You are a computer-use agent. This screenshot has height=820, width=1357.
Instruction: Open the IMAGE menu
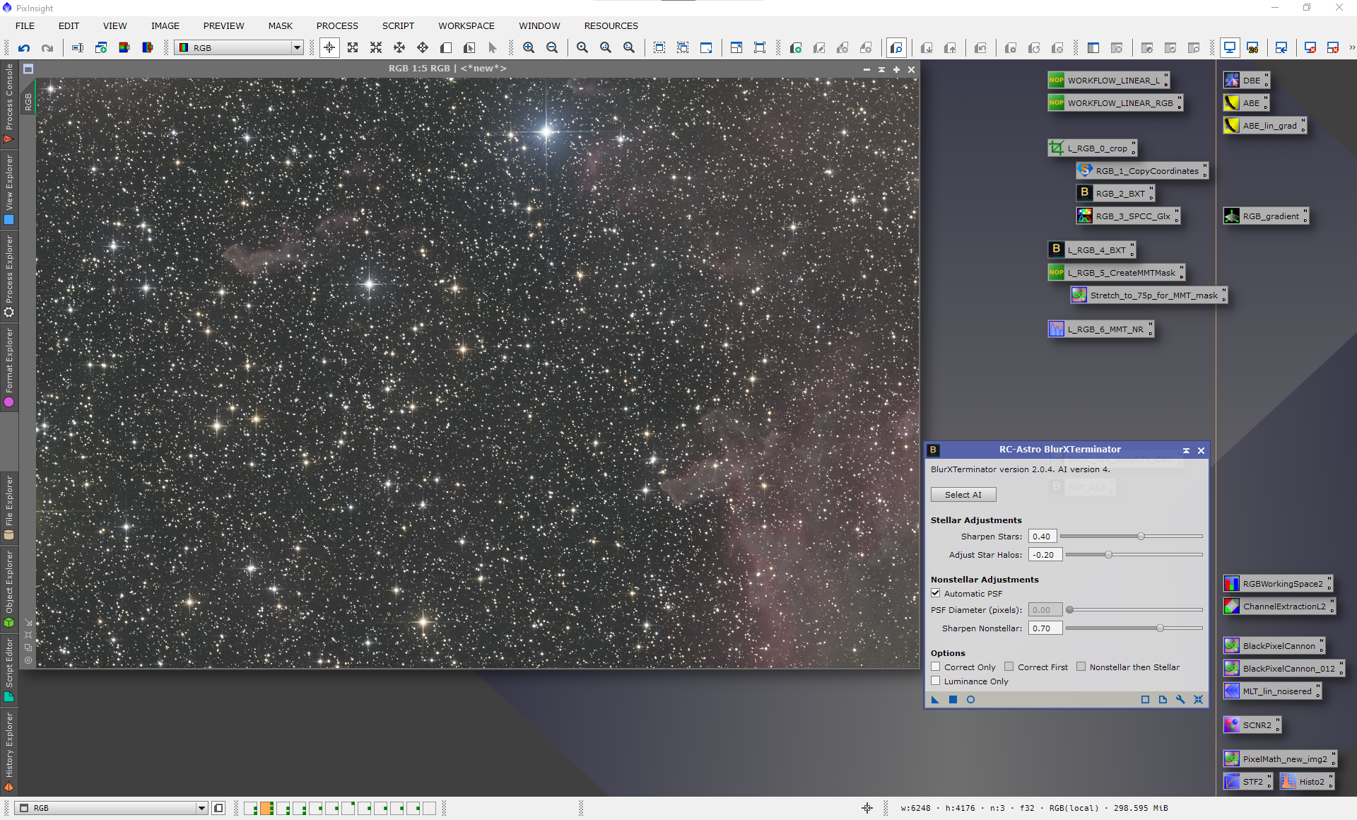point(165,25)
